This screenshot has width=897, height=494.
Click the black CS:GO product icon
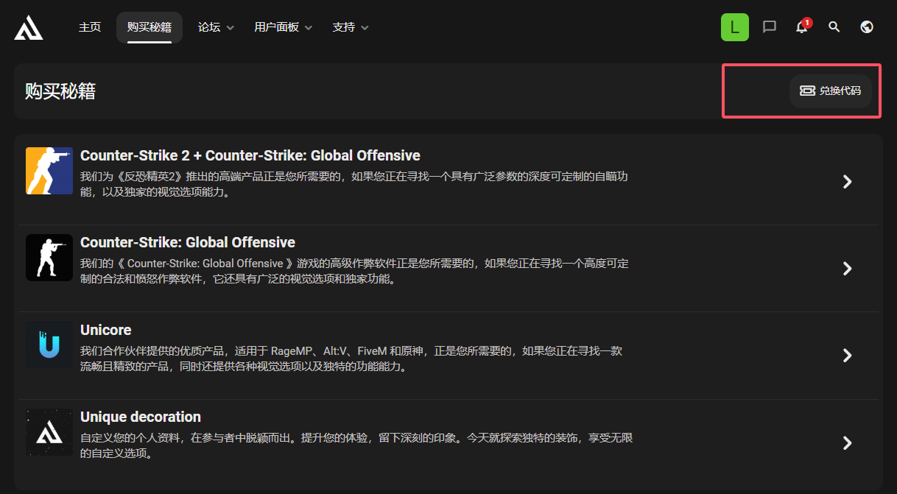click(x=49, y=258)
